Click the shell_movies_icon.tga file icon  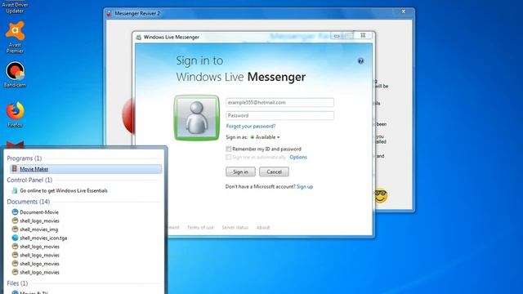(15, 238)
